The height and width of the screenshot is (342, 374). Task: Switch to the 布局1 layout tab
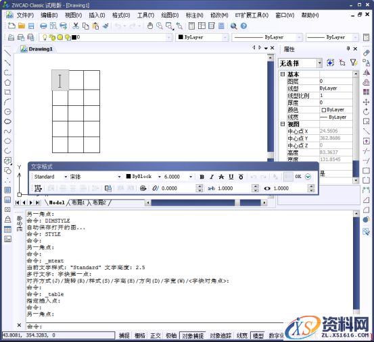click(x=78, y=202)
